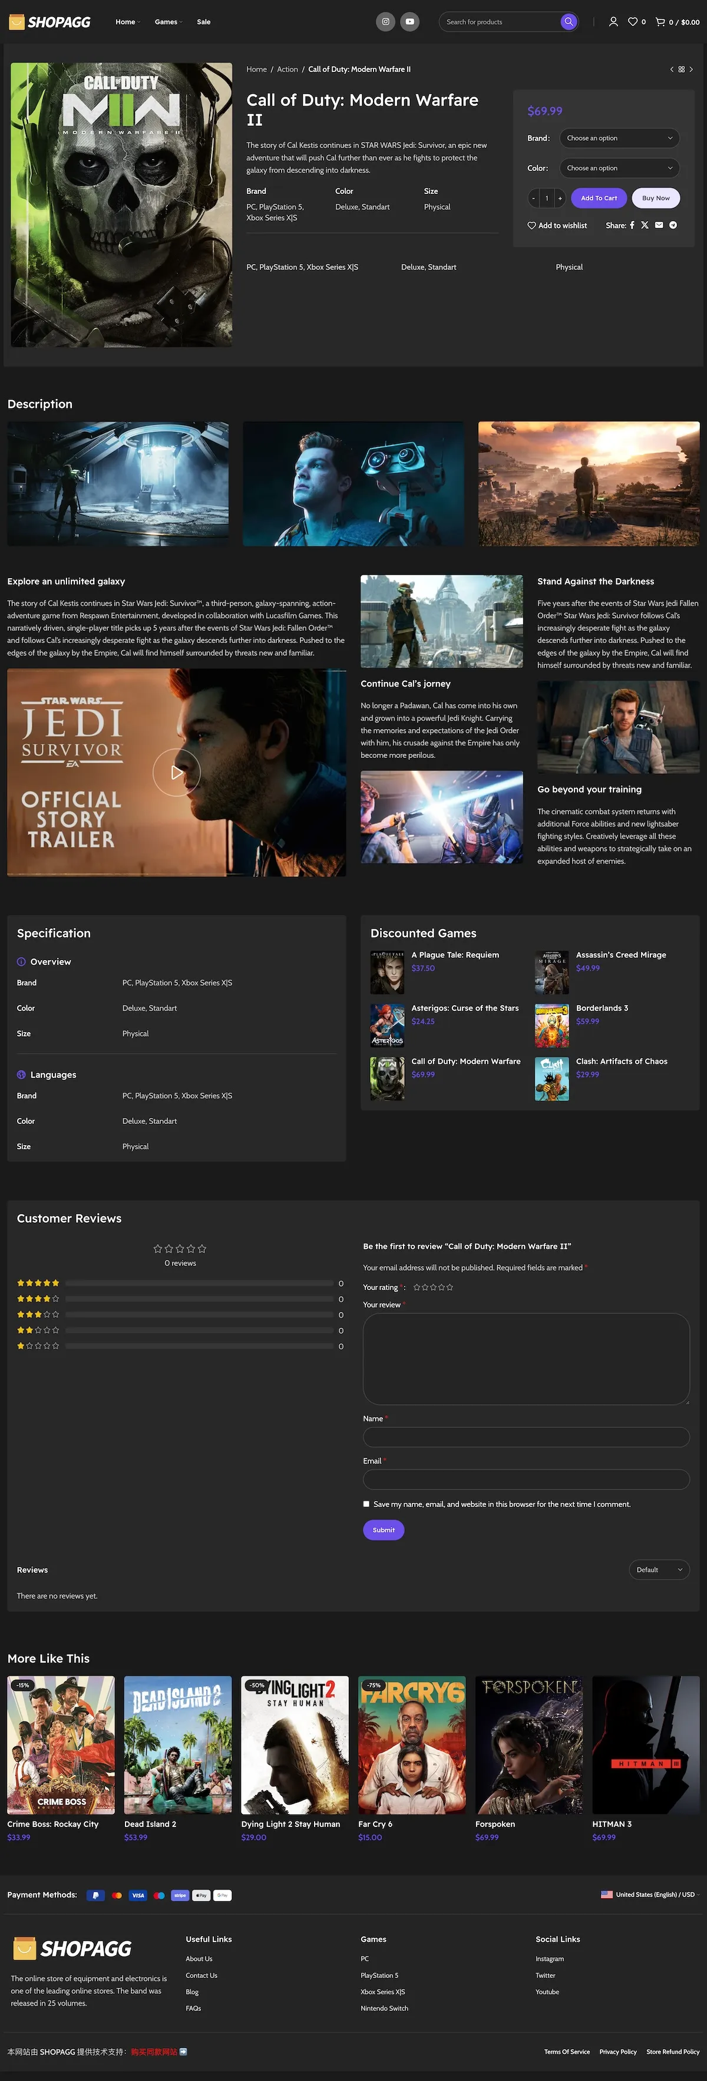The width and height of the screenshot is (707, 2081).
Task: Open the Privacy Policy footer link
Action: [x=618, y=2052]
